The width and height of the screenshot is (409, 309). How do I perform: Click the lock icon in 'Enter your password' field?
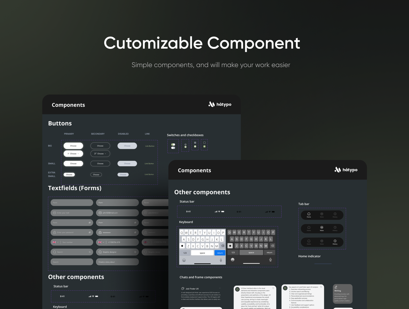(54, 233)
